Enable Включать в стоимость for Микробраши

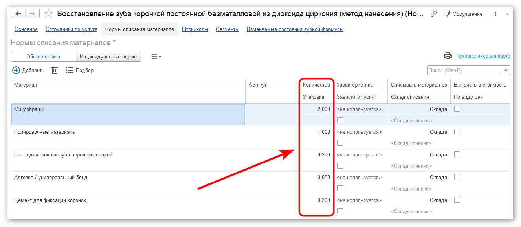[x=457, y=109]
